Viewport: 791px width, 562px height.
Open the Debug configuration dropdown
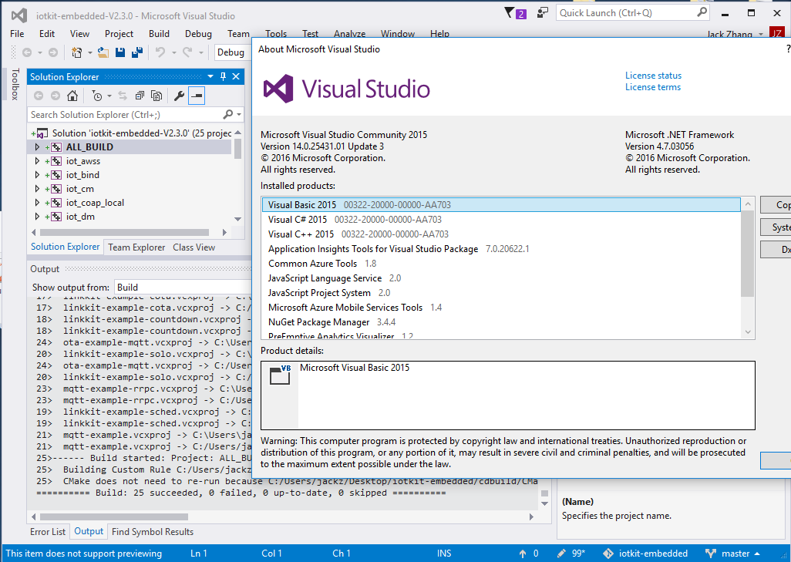point(233,52)
